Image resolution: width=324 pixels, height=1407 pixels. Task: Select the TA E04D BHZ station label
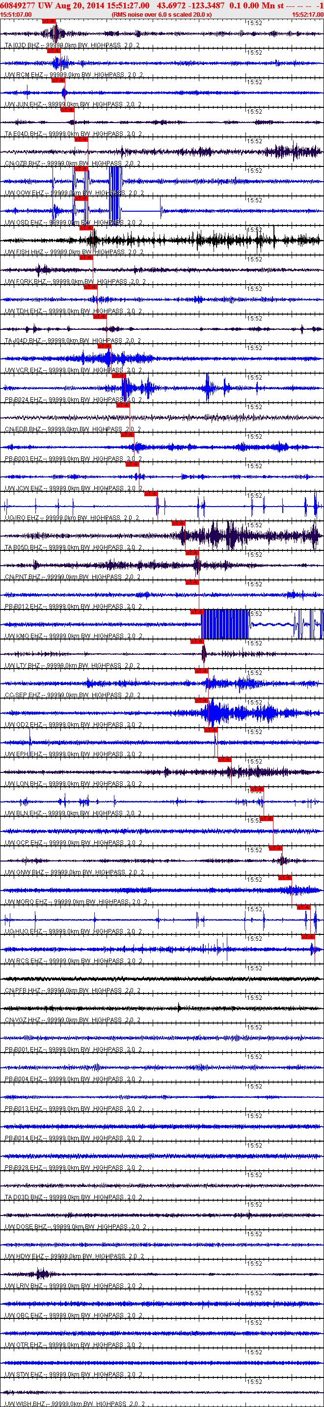[73, 134]
